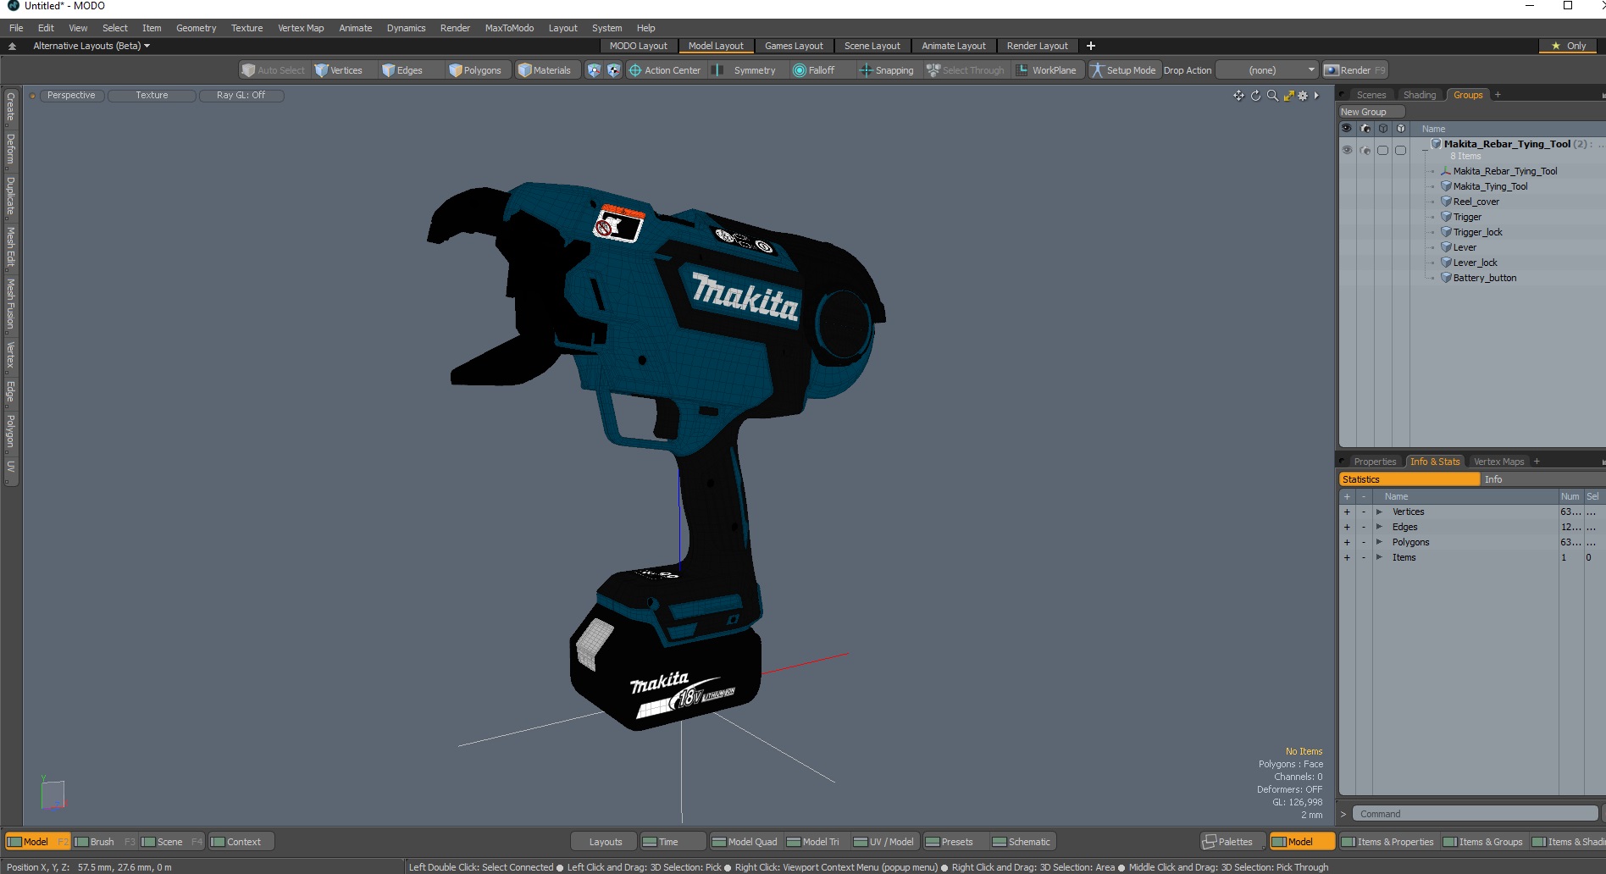The width and height of the screenshot is (1606, 874).
Task: Click the Palettes button
Action: point(1233,842)
